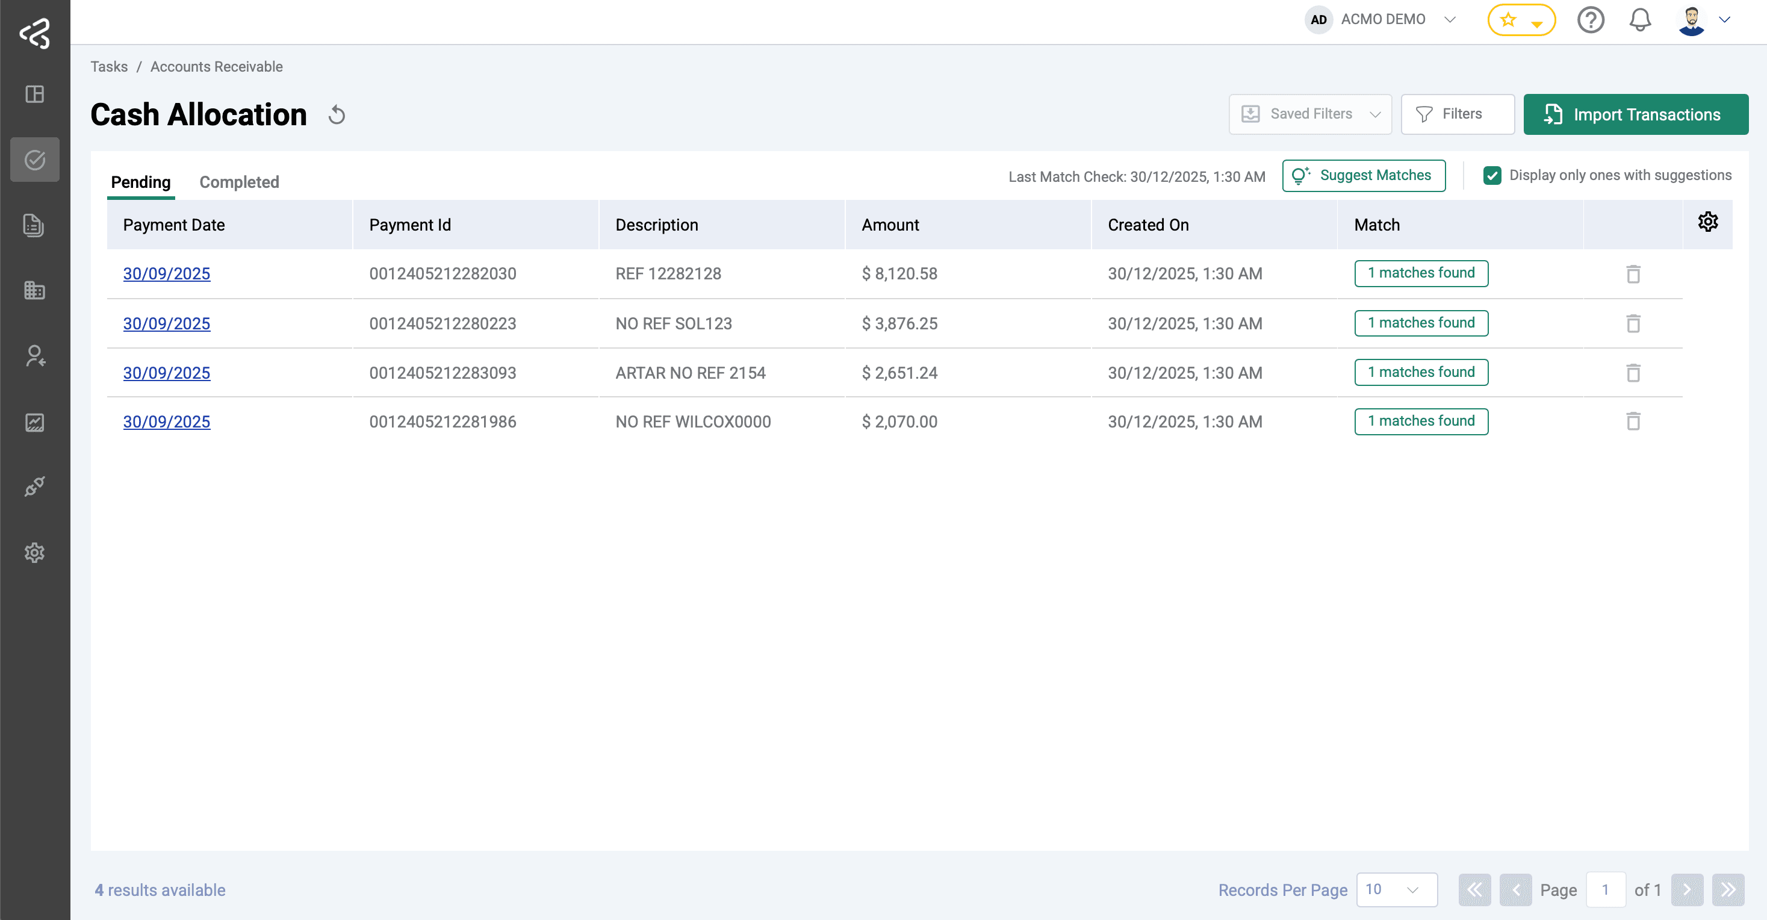Select the tasks checkmark icon in sidebar
Viewport: 1767px width, 920px height.
point(34,159)
